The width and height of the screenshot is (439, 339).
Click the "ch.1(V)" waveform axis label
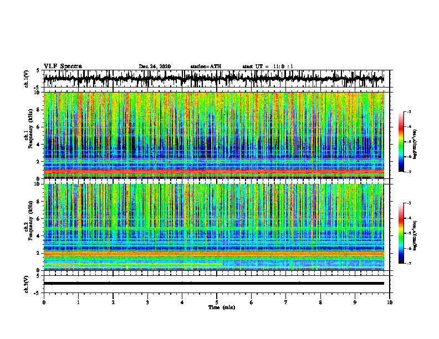tap(27, 79)
